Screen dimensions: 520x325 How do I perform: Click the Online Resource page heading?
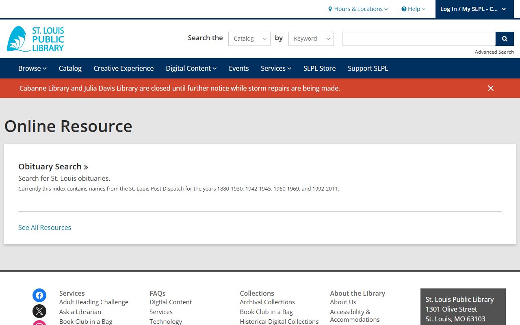coord(68,126)
